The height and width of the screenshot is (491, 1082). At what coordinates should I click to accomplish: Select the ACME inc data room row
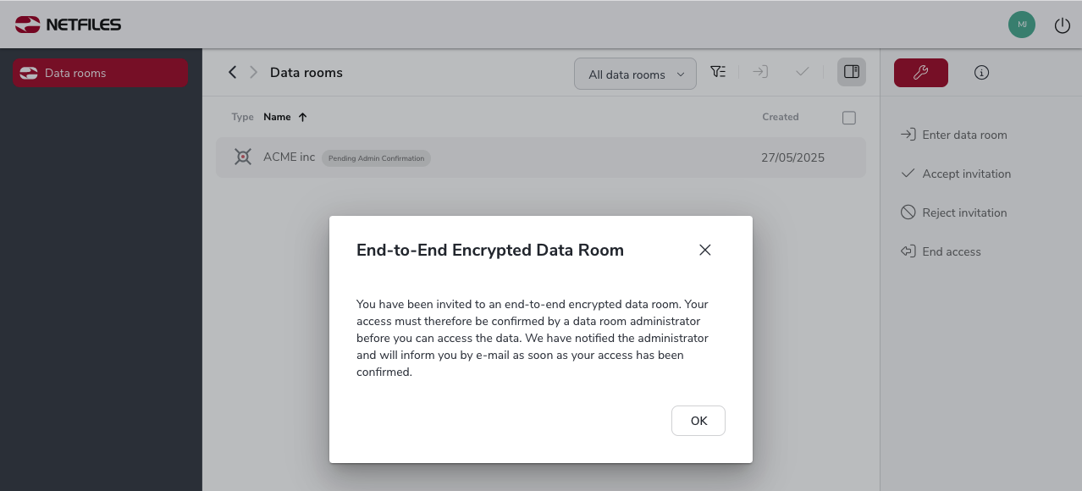[540, 157]
